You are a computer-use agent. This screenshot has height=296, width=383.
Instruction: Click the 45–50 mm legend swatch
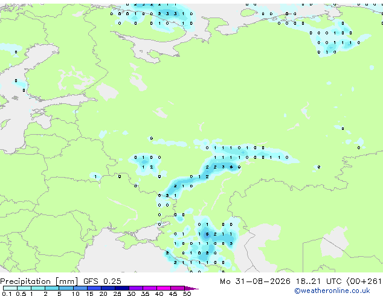[x=178, y=288]
